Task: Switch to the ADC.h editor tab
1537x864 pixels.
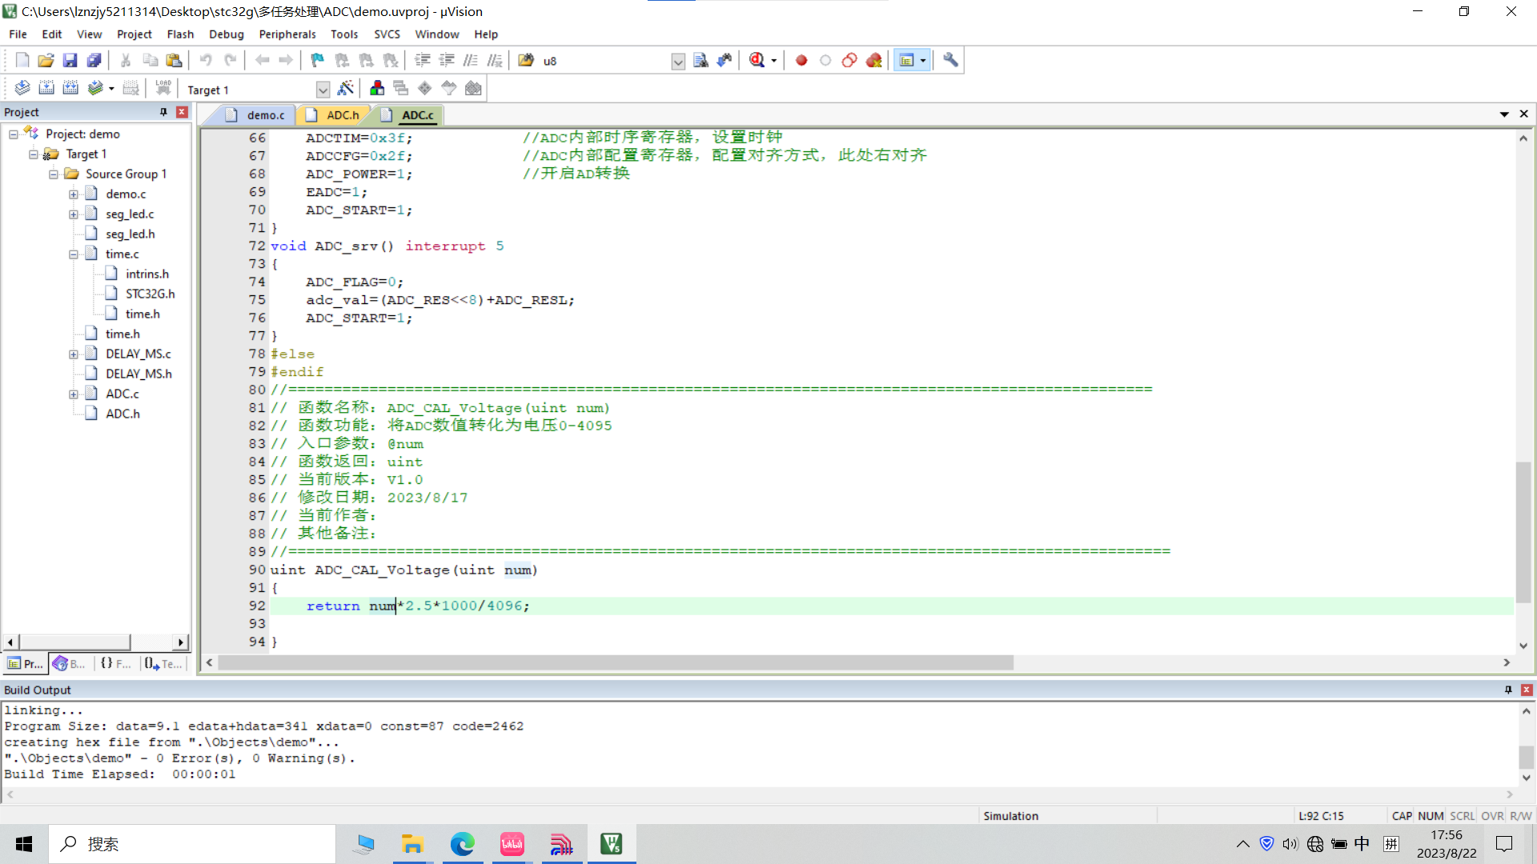Action: pyautogui.click(x=333, y=115)
